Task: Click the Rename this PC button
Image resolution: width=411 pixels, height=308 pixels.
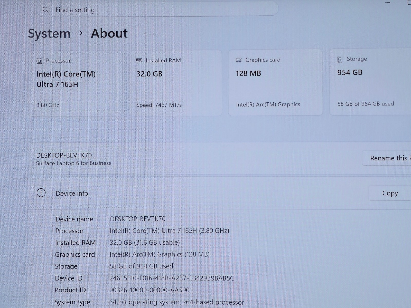Action: tap(387, 158)
